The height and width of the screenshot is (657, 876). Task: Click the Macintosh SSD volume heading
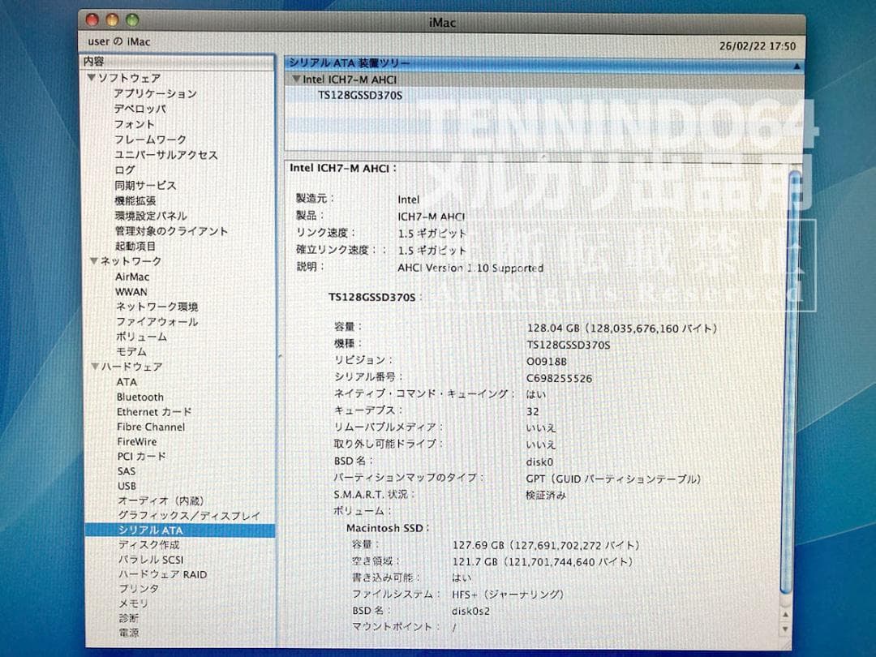click(x=388, y=528)
